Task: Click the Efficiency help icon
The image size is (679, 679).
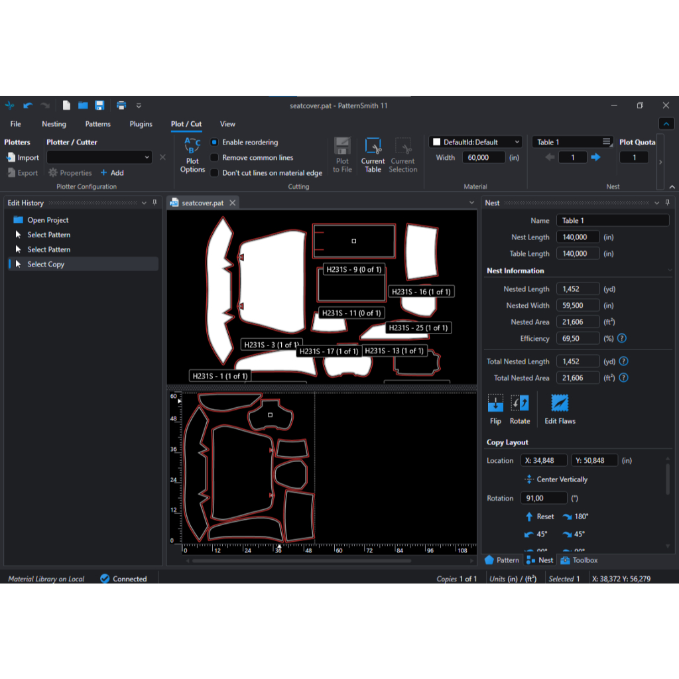Action: (622, 338)
